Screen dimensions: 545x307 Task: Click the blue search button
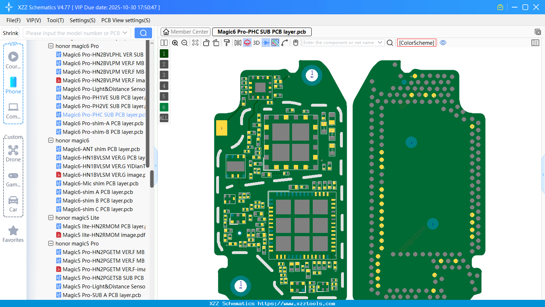point(143,33)
